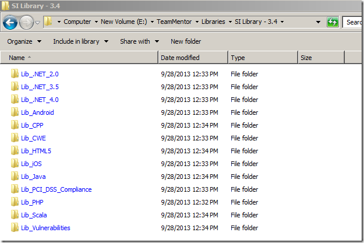Open the Share with menu
Screen dimensions: 364x243
tap(139, 41)
